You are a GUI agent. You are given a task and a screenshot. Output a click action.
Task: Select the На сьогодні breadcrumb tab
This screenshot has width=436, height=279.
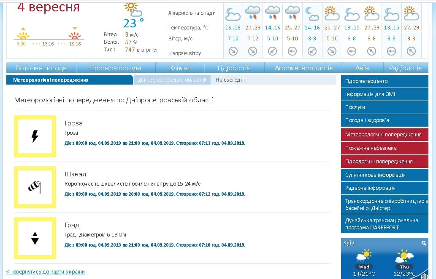pos(230,80)
